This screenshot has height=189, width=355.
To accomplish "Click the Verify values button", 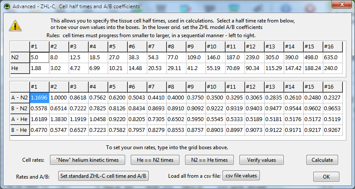I will point(262,160).
